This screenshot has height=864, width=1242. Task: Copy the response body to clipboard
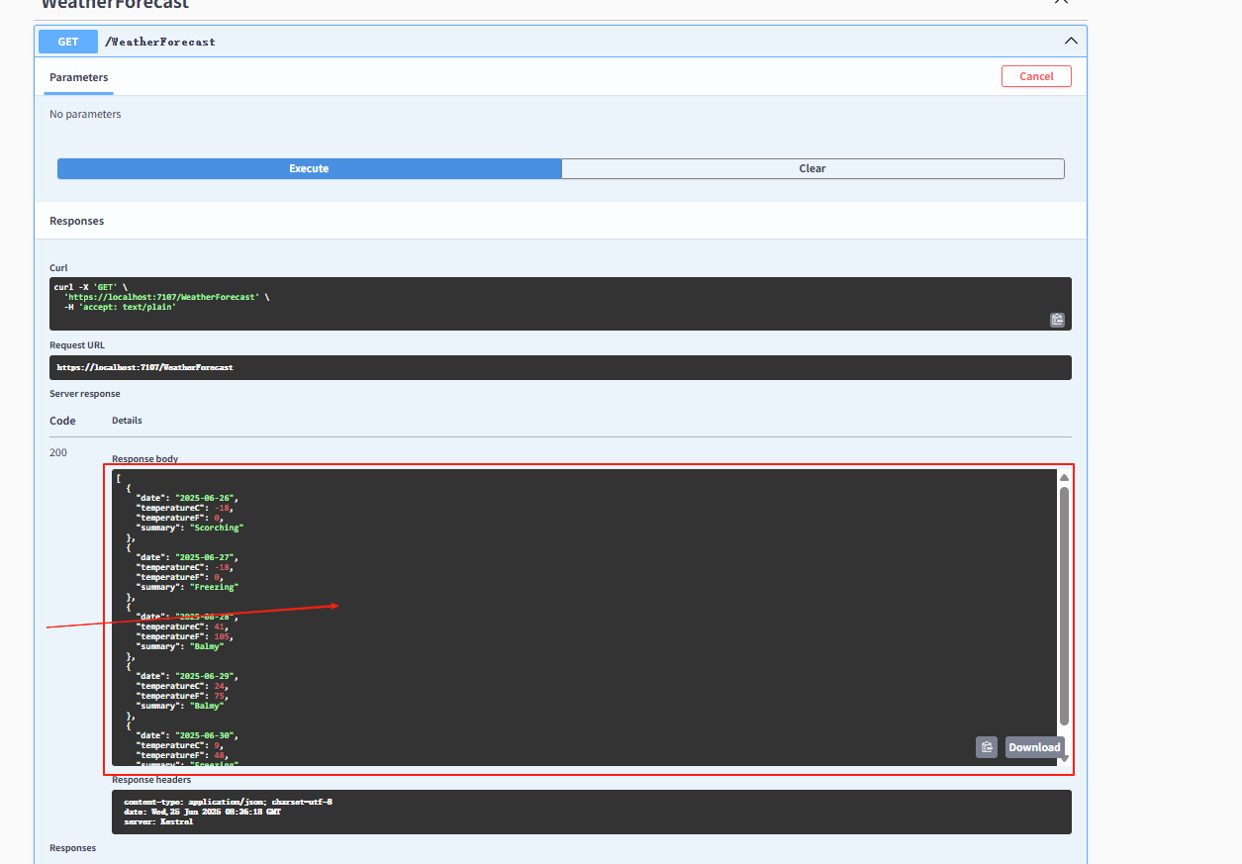[x=986, y=747]
